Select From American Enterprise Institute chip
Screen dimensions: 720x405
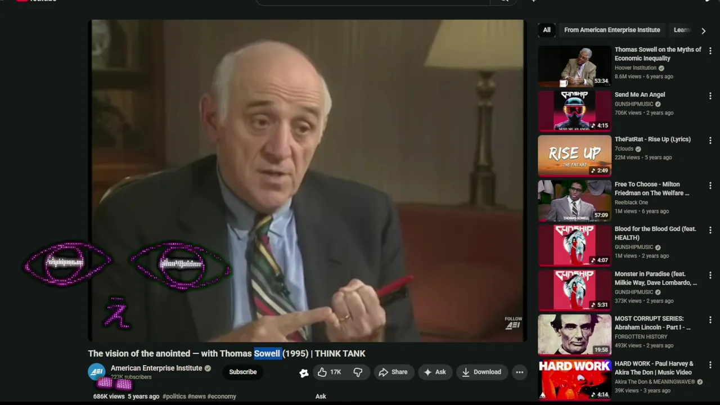coord(612,30)
